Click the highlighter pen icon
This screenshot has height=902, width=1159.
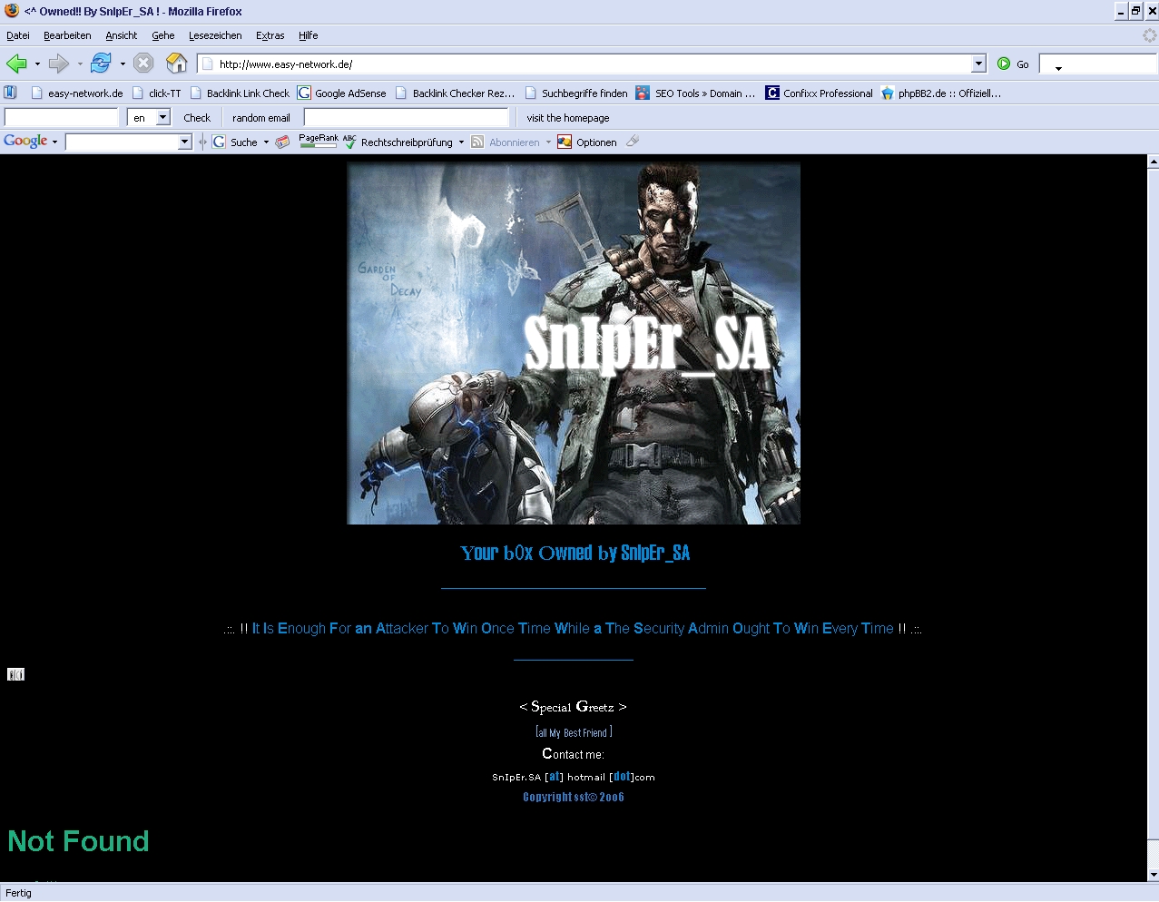tap(633, 141)
